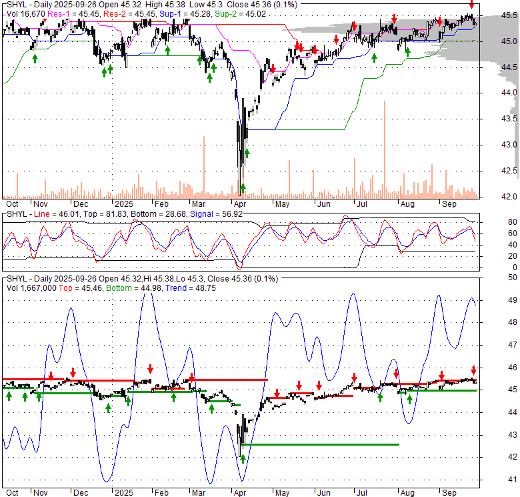Click the 46 axis label on the bottom chart
This screenshot has height=497, width=520.
coord(513,368)
